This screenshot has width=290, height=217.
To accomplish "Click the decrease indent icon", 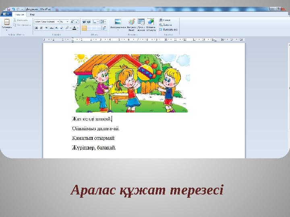I will click(x=84, y=22).
